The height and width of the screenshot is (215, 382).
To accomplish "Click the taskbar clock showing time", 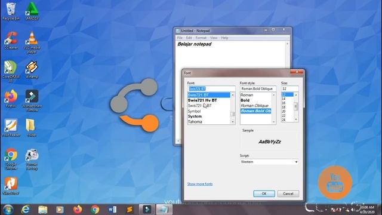I will pyautogui.click(x=367, y=210).
